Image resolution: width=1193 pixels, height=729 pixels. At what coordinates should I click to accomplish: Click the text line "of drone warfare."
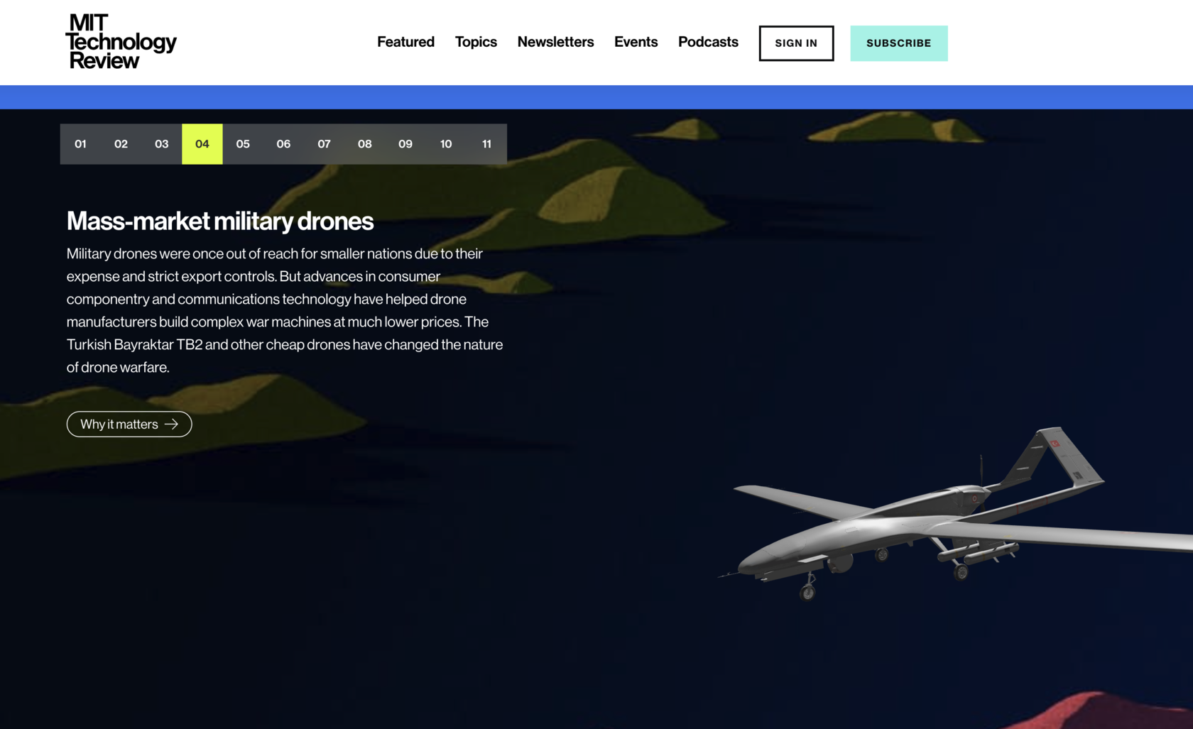[118, 367]
